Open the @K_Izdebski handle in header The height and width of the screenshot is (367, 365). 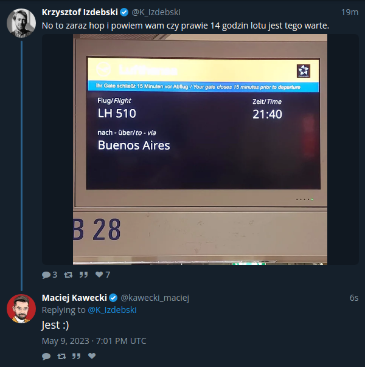(x=156, y=12)
